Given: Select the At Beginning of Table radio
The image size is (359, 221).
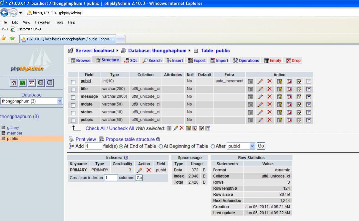Looking at the screenshot, I should [161, 146].
